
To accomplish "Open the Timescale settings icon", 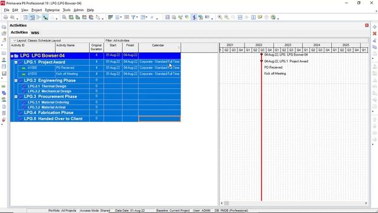I will pyautogui.click(x=126, y=17).
